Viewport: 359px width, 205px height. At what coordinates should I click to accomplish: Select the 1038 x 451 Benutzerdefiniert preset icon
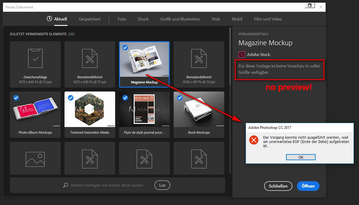click(x=199, y=58)
